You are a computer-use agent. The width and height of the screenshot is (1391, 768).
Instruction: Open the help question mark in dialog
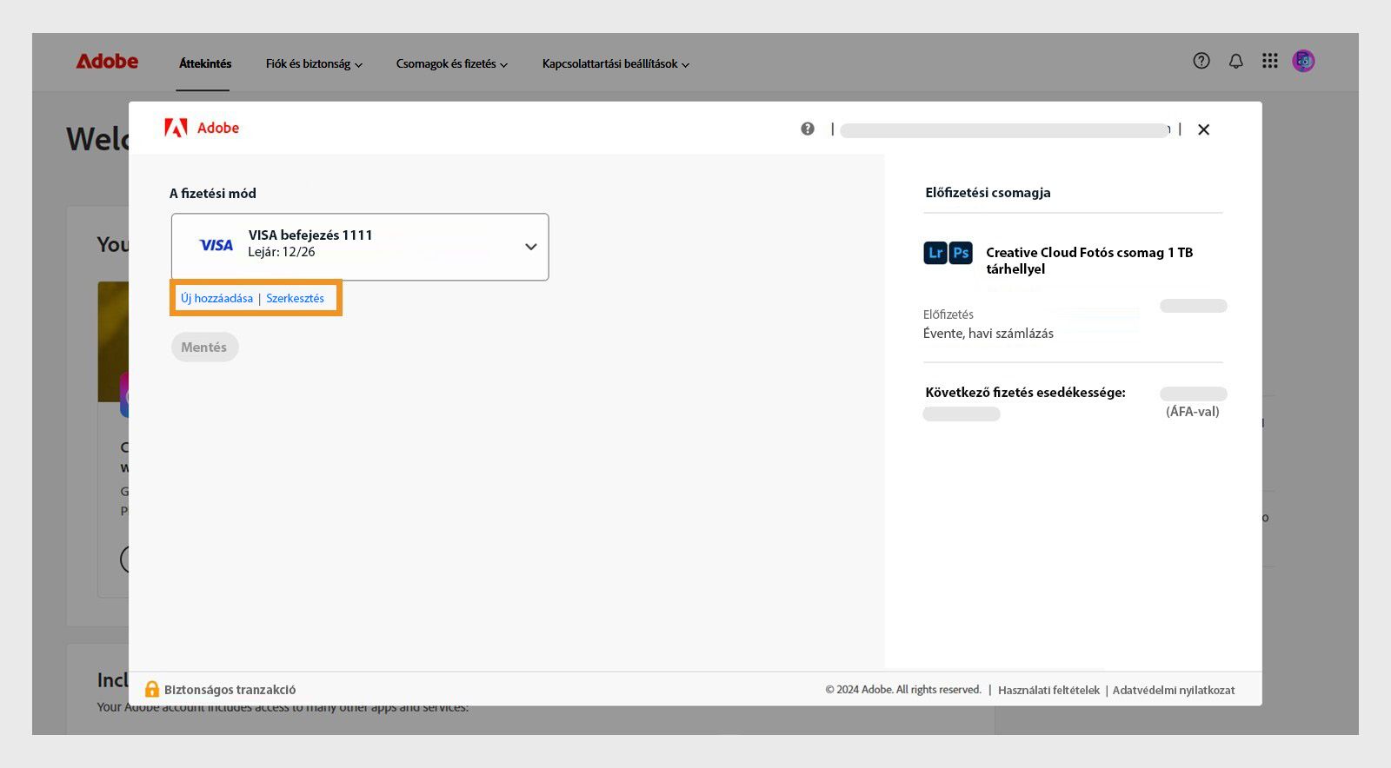pyautogui.click(x=808, y=129)
